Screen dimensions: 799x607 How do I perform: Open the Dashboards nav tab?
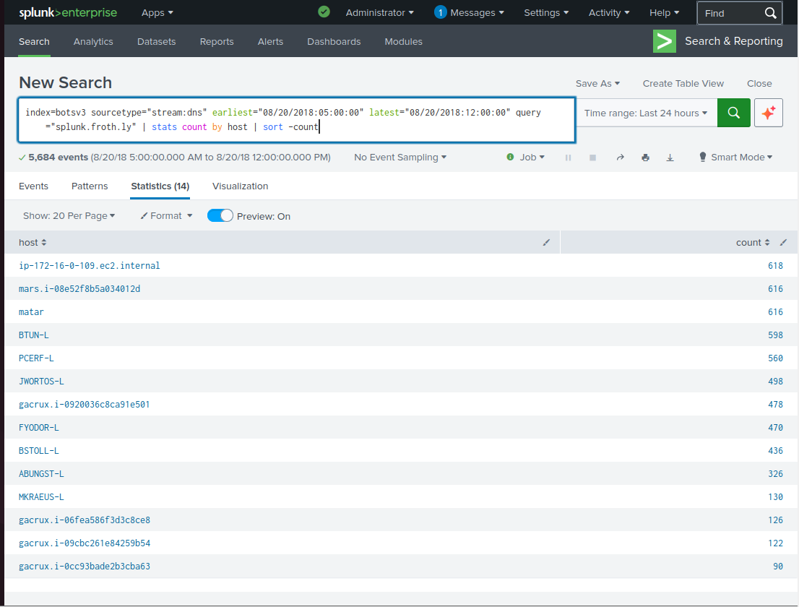[334, 42]
